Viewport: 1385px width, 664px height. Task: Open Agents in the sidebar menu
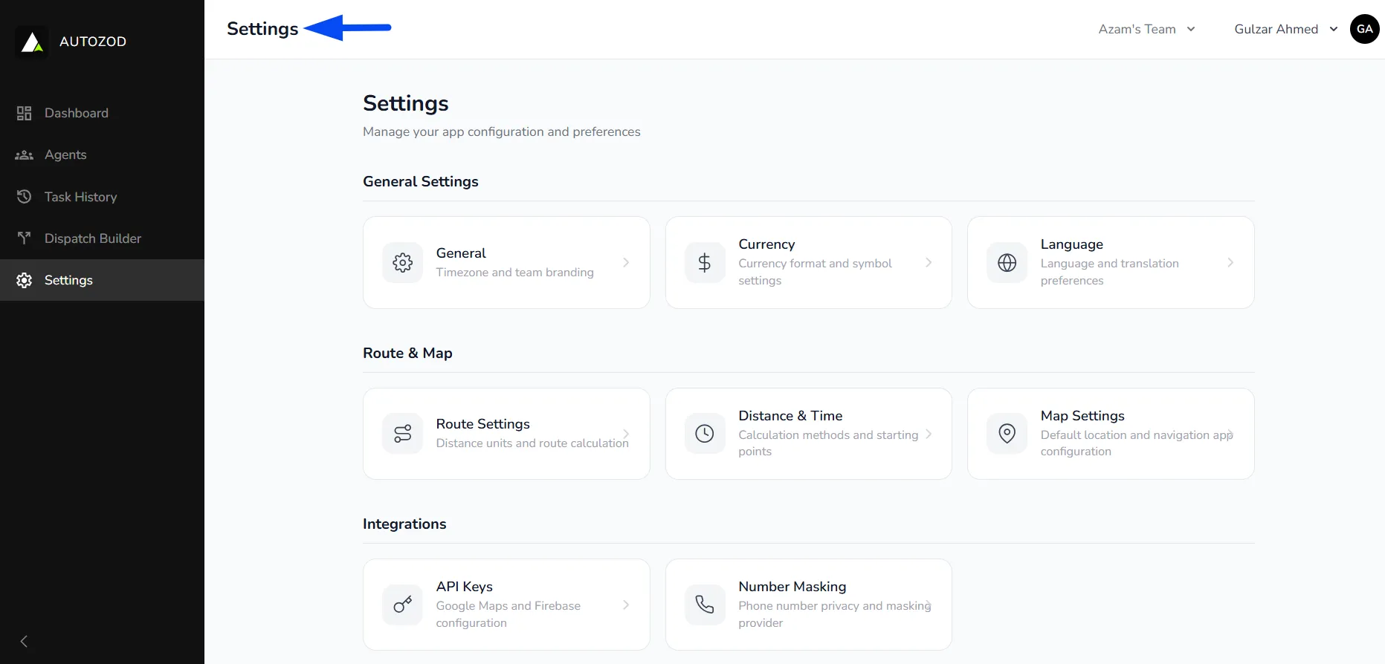[x=102, y=154]
